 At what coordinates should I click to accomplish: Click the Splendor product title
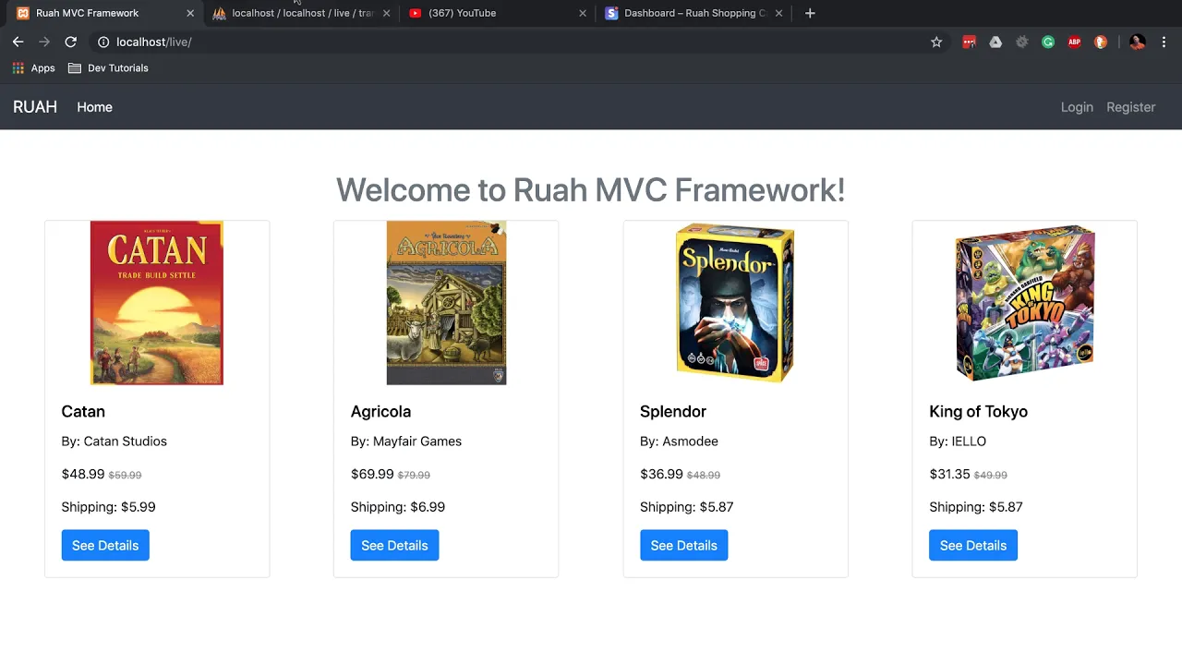point(673,412)
